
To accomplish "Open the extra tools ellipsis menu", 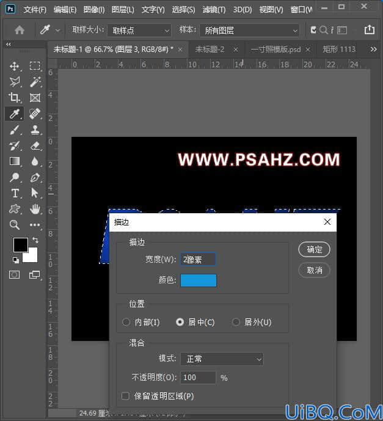I will [x=35, y=225].
